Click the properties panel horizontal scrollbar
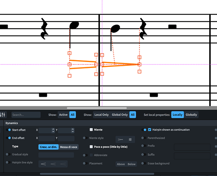 point(97,174)
